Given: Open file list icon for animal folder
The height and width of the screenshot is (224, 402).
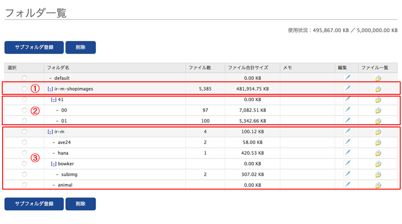Looking at the screenshot, I should (x=378, y=185).
